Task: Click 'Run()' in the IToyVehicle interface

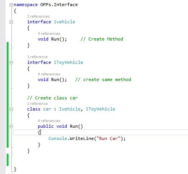Action: [x=58, y=80]
